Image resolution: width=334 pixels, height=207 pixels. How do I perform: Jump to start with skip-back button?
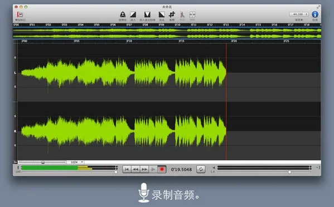[127, 169]
